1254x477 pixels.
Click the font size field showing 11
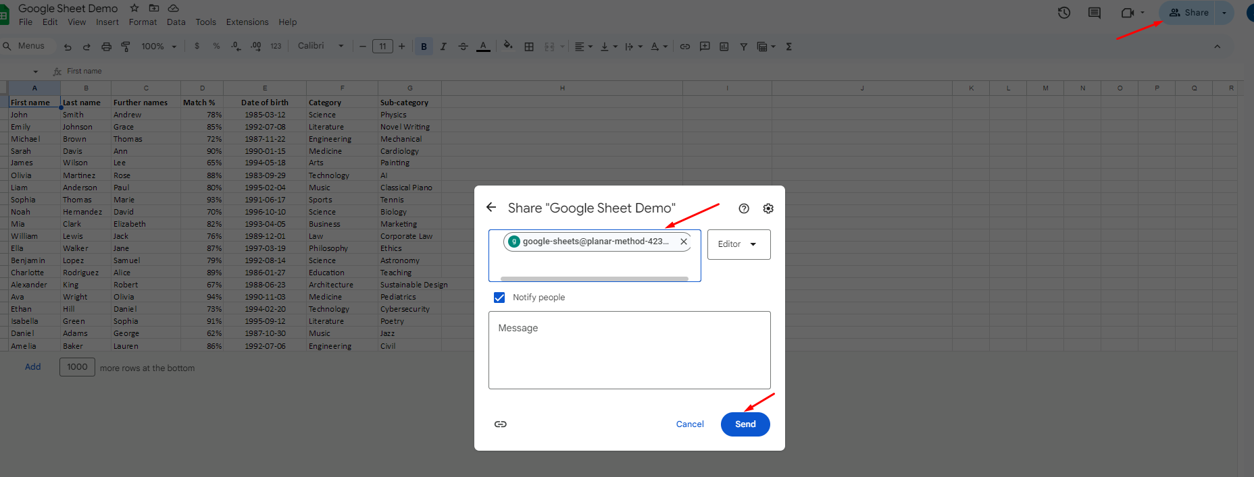[382, 47]
